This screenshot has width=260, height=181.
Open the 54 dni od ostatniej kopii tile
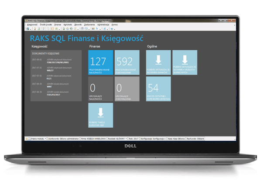[158, 89]
